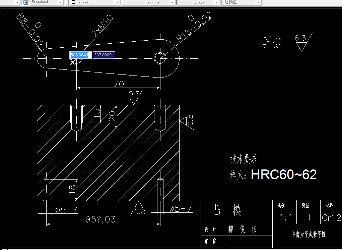Open the ByBlock linetype dropdown
This screenshot has height=250, width=342.
(x=173, y=2)
